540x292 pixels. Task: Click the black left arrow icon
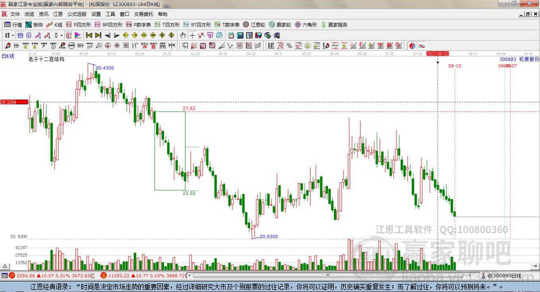pos(108,35)
